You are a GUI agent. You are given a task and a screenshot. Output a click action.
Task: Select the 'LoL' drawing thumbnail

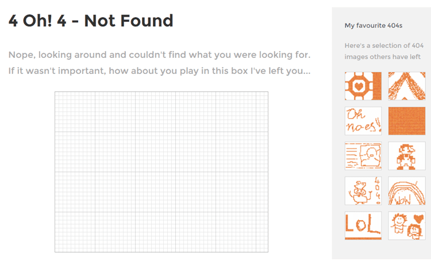coord(363,226)
